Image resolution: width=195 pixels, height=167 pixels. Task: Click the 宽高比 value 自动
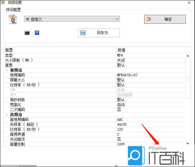coord(121,105)
